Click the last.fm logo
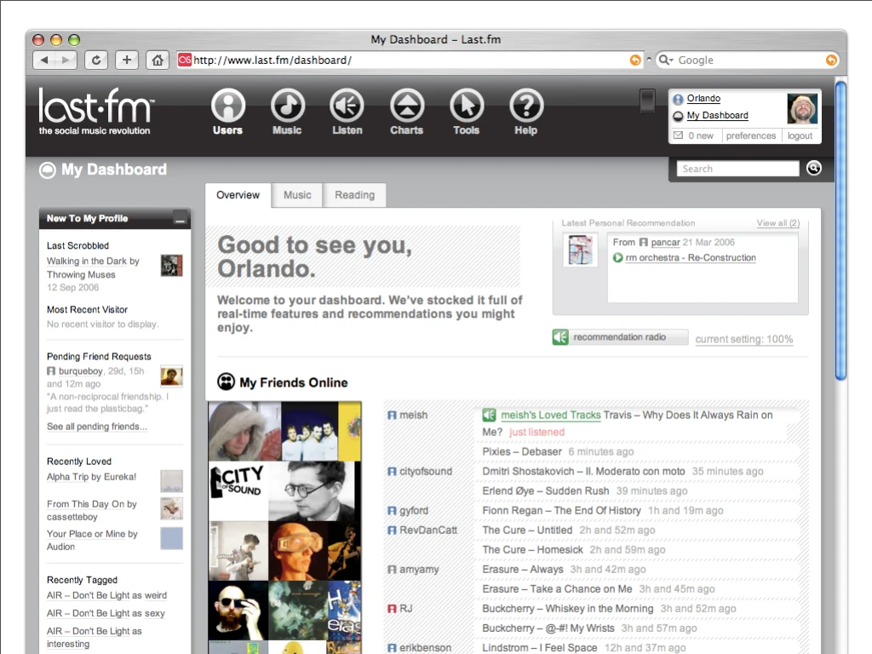 96,112
